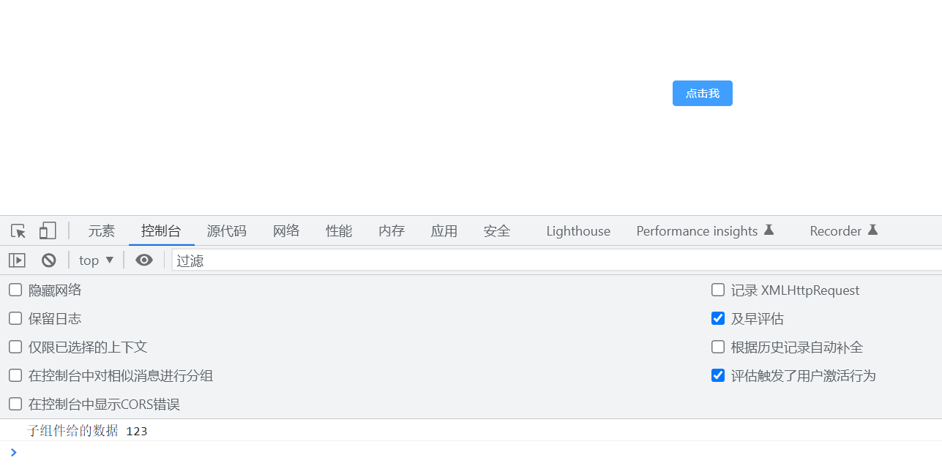942x466 pixels.
Task: Select the 子组件给的数据 console message
Action: pyautogui.click(x=72, y=430)
